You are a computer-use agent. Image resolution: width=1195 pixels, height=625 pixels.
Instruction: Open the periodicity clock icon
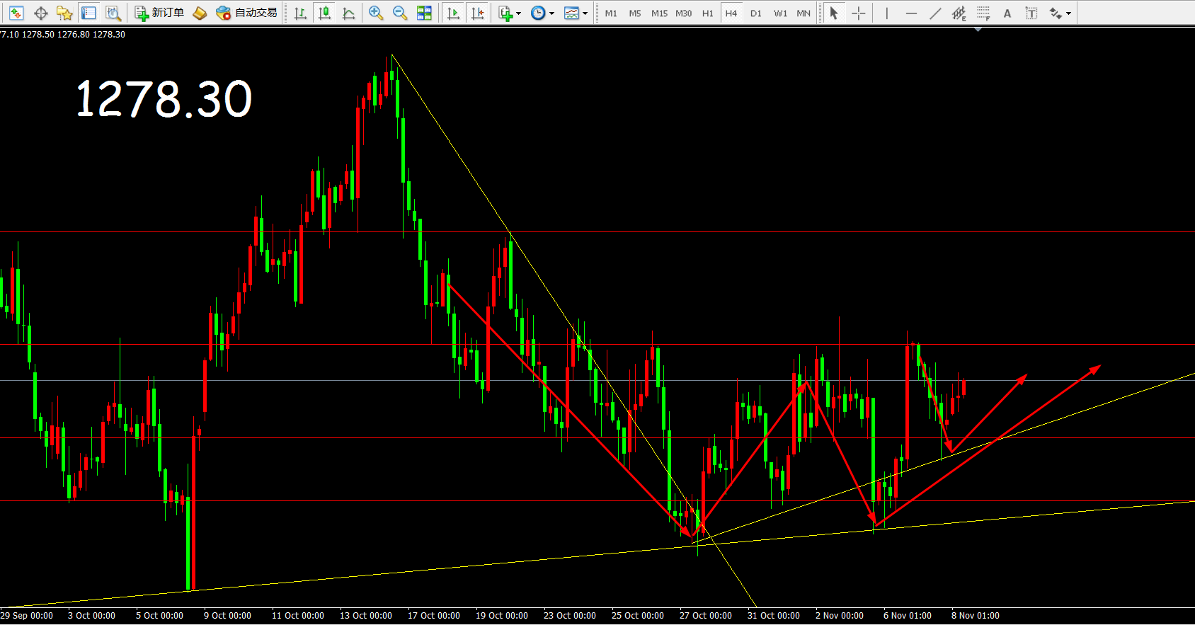pyautogui.click(x=538, y=13)
